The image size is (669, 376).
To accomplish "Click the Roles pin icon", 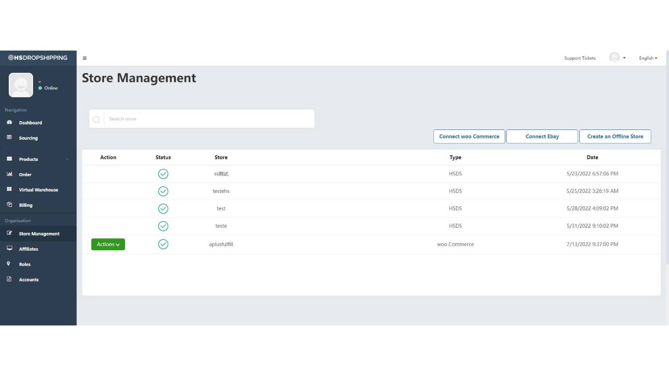I will coord(8,264).
